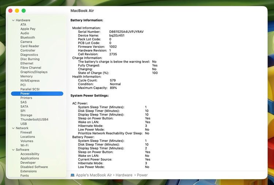274x185 pixels.
Task: Open Diagnostics section
Action: 29,55
